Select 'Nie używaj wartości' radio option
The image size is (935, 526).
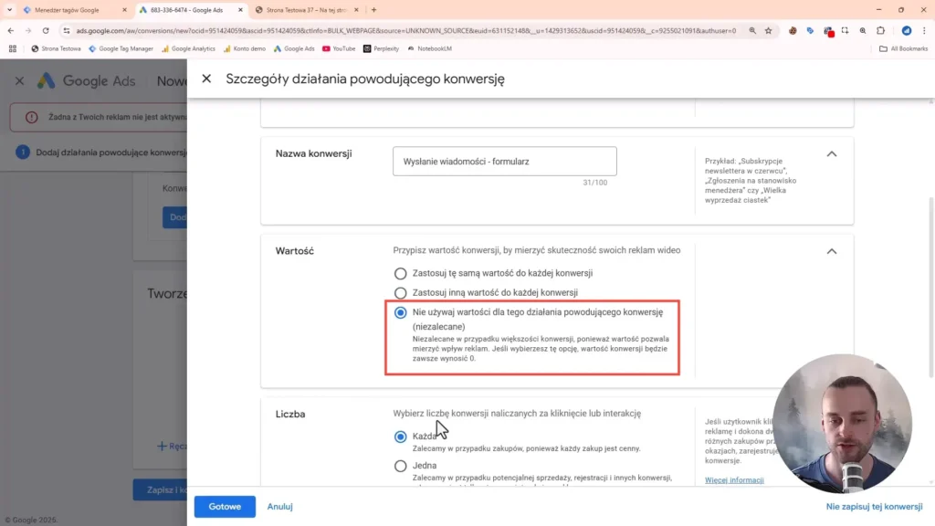400,312
